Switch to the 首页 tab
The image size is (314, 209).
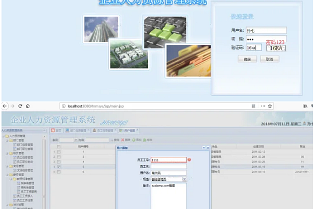coord(56,131)
